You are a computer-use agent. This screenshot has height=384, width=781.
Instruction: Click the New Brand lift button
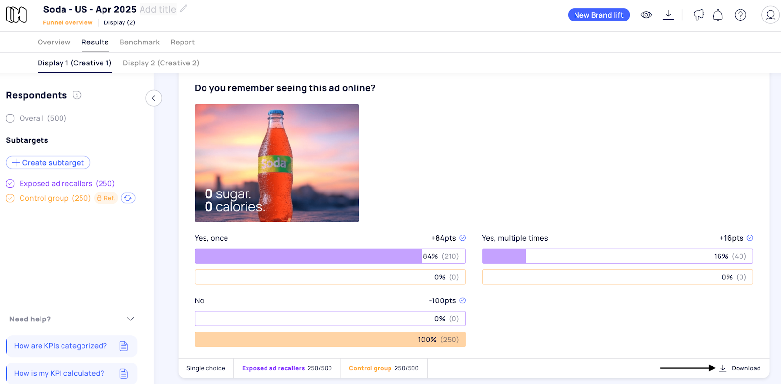pyautogui.click(x=598, y=15)
